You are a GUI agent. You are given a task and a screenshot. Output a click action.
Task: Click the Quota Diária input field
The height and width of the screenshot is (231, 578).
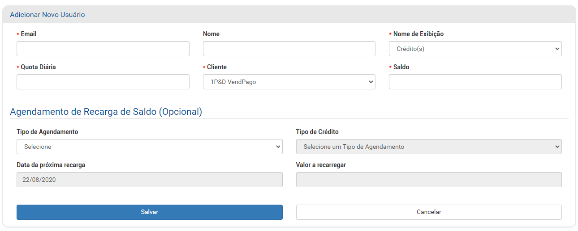103,82
